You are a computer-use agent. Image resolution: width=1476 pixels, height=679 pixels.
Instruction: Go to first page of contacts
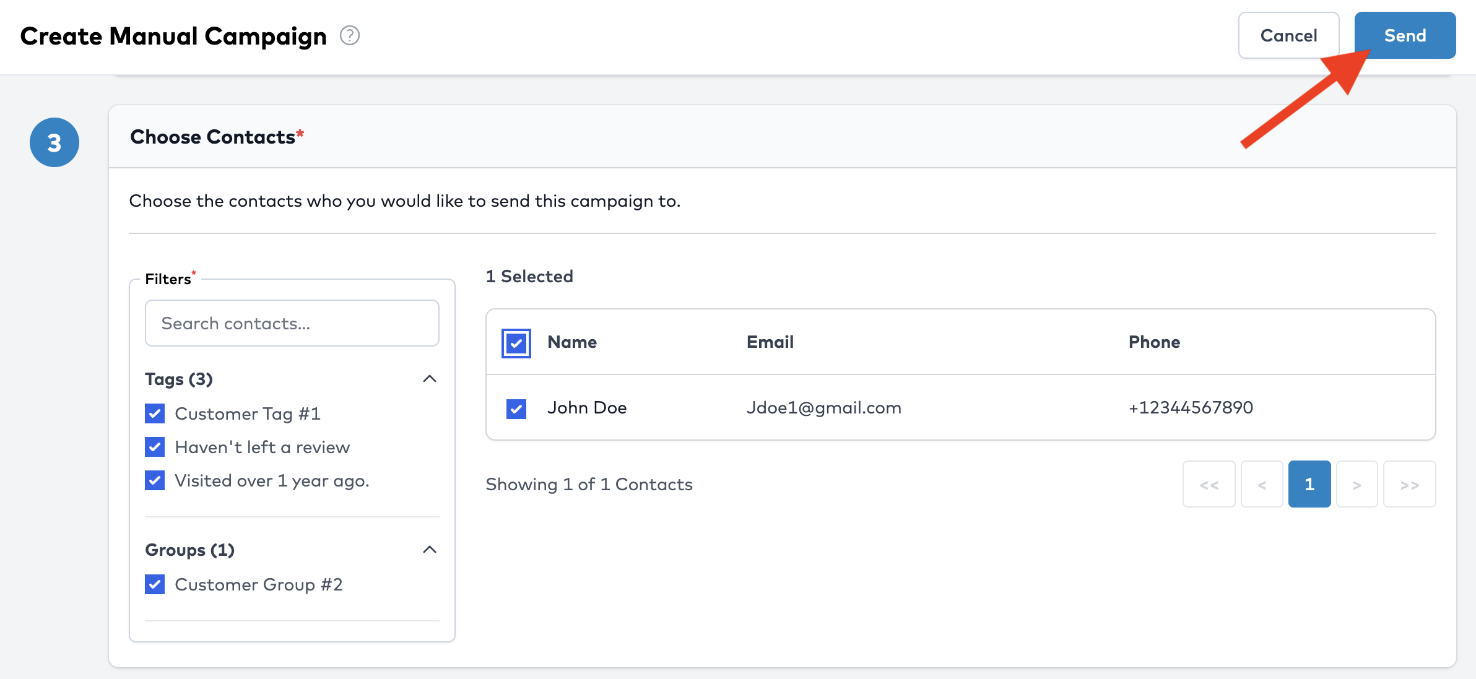coord(1209,484)
